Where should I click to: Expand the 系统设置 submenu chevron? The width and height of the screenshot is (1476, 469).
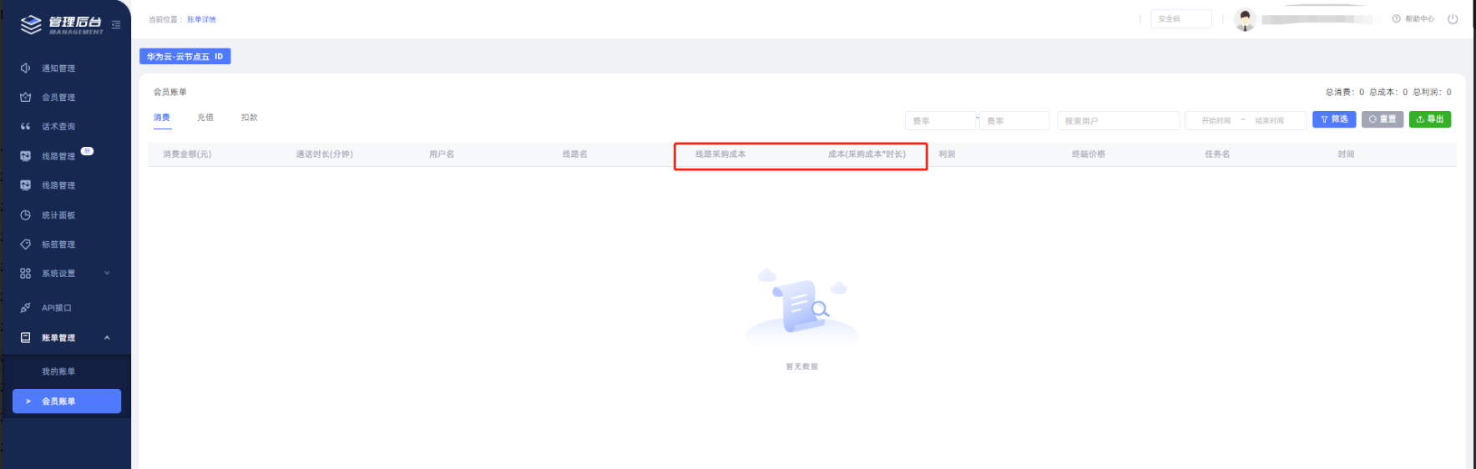pyautogui.click(x=107, y=274)
